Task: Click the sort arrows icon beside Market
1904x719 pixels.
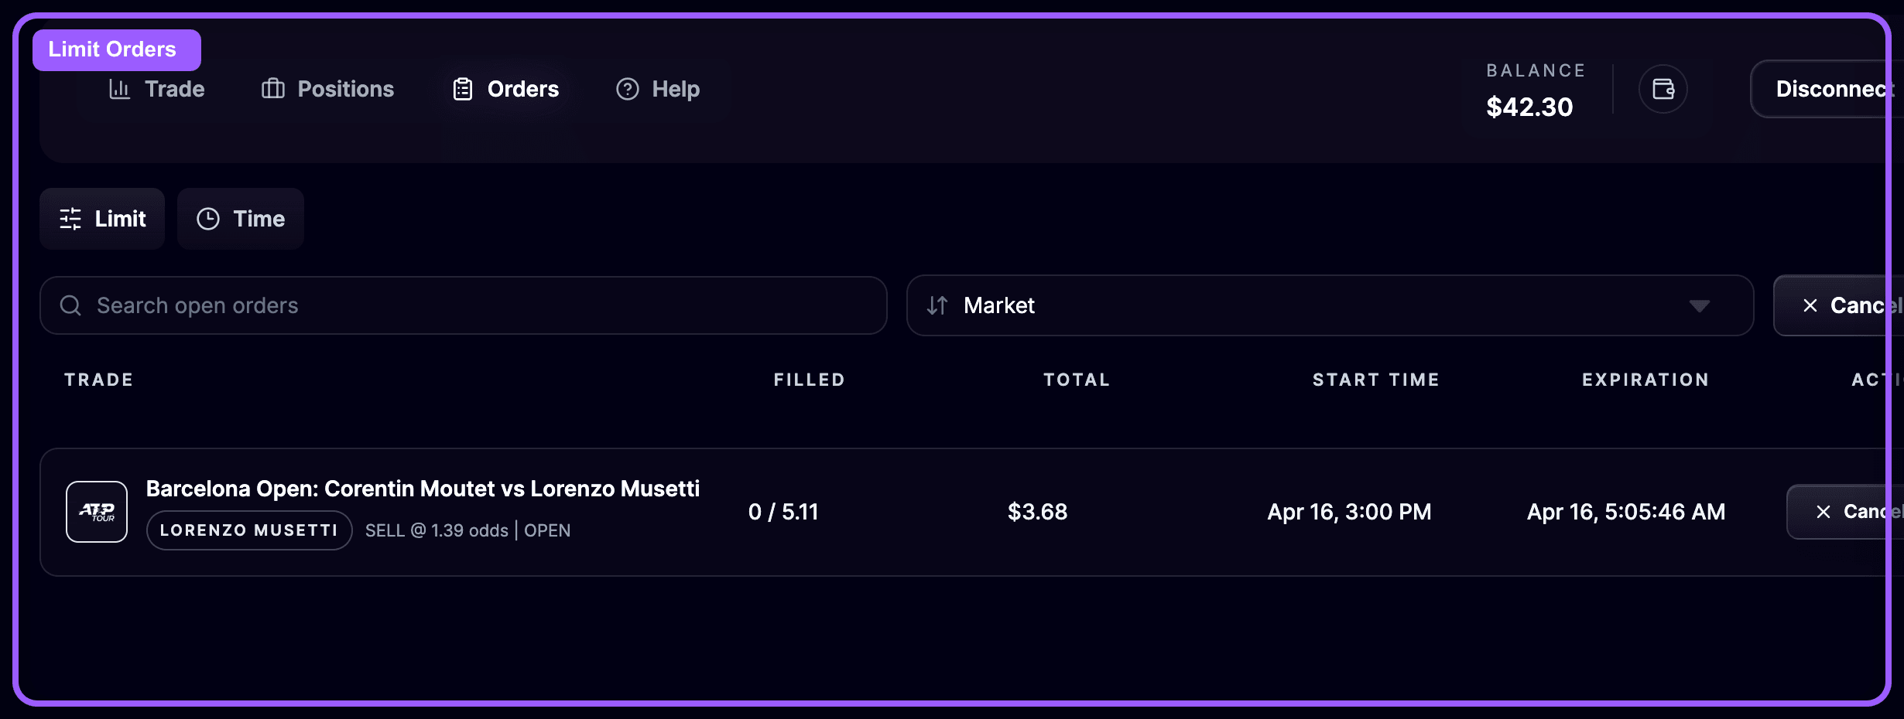Action: (x=937, y=305)
